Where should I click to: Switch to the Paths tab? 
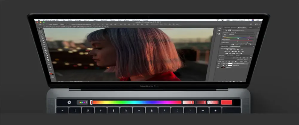(238, 56)
